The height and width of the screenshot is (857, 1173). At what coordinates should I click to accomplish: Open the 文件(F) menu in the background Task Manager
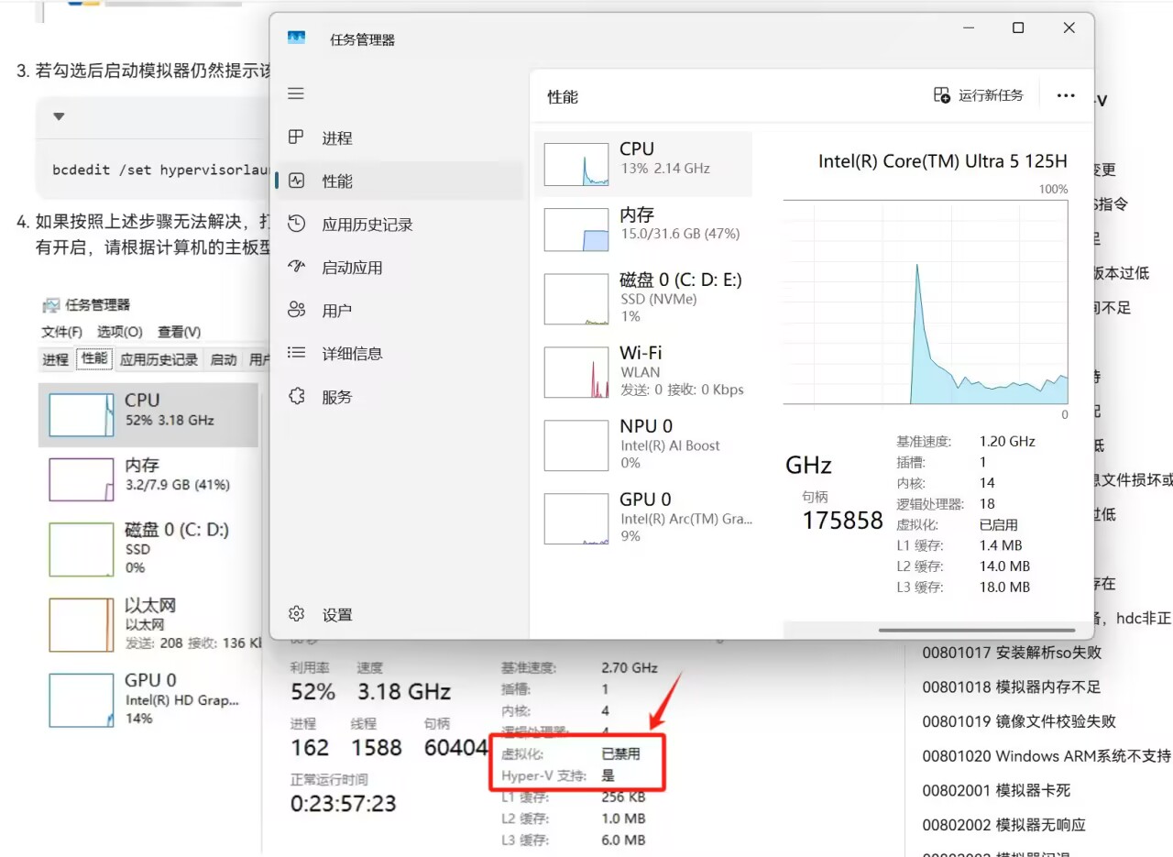pyautogui.click(x=61, y=332)
